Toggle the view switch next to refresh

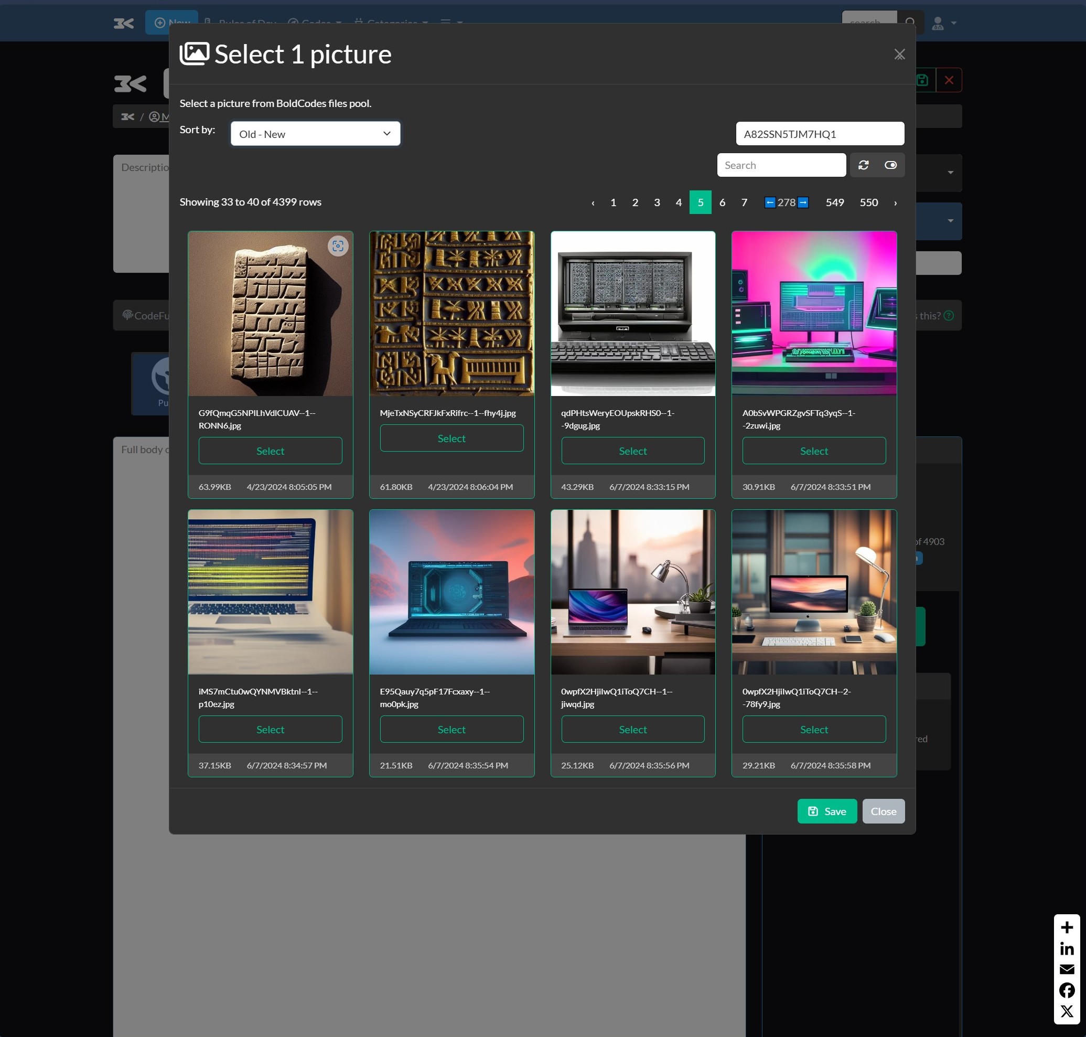[x=890, y=165]
